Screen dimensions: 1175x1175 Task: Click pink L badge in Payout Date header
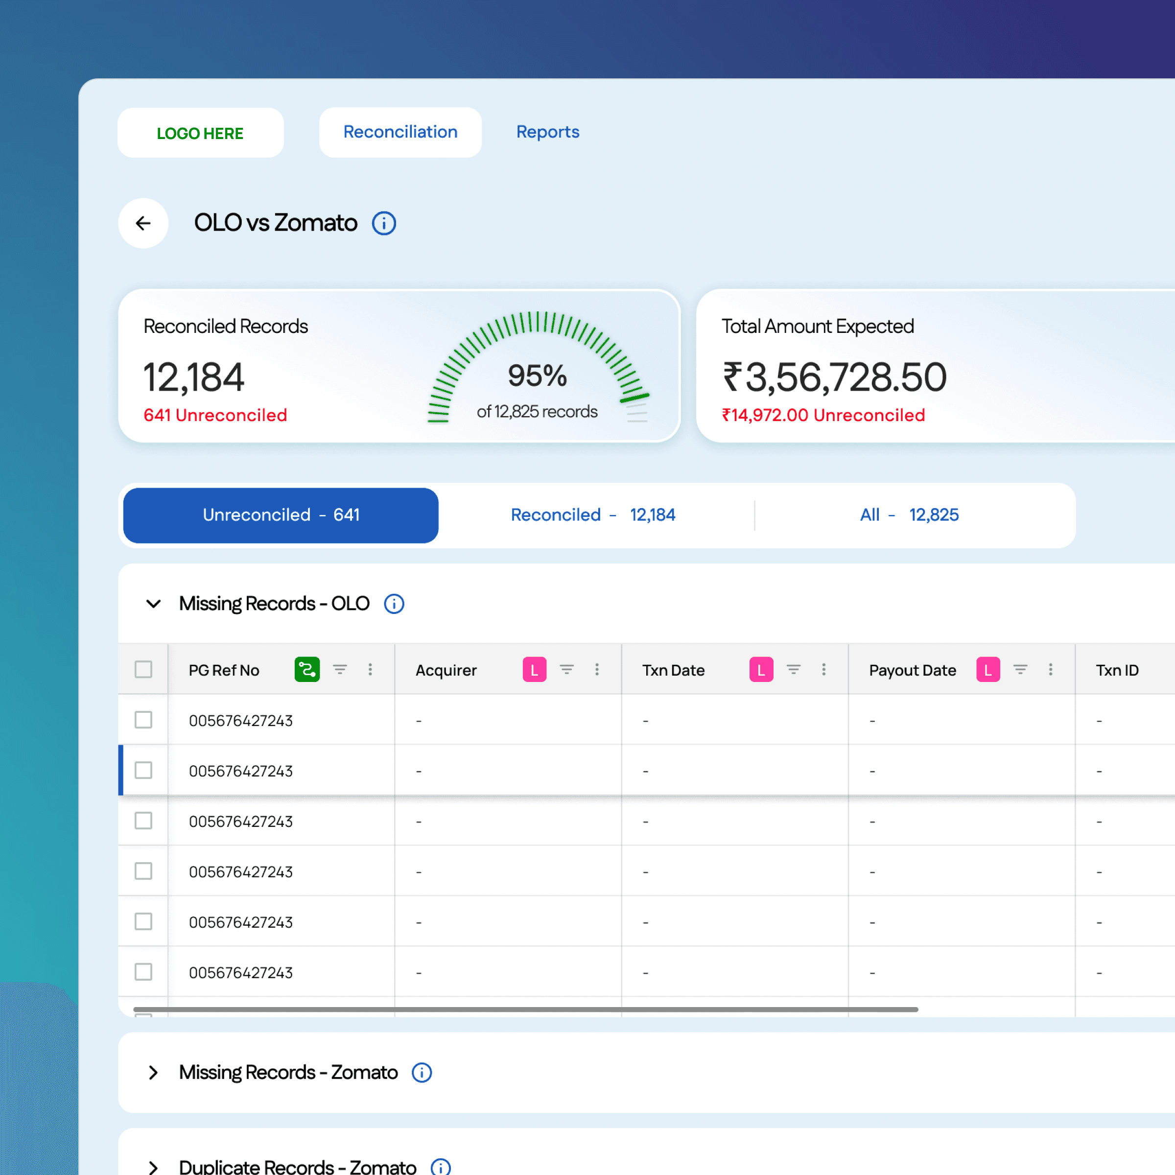tap(988, 670)
